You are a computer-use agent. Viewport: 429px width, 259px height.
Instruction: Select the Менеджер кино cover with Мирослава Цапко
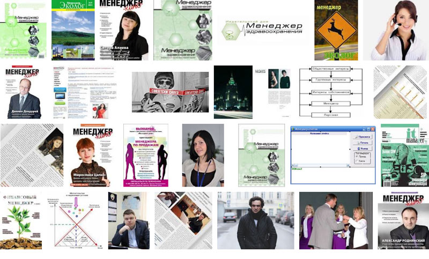coord(92,156)
